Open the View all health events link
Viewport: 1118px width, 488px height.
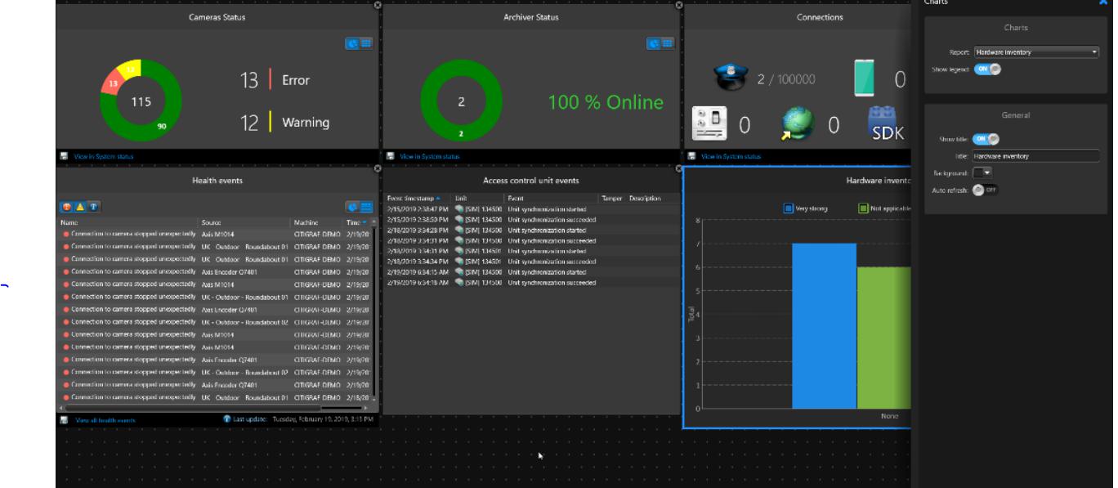click(105, 420)
